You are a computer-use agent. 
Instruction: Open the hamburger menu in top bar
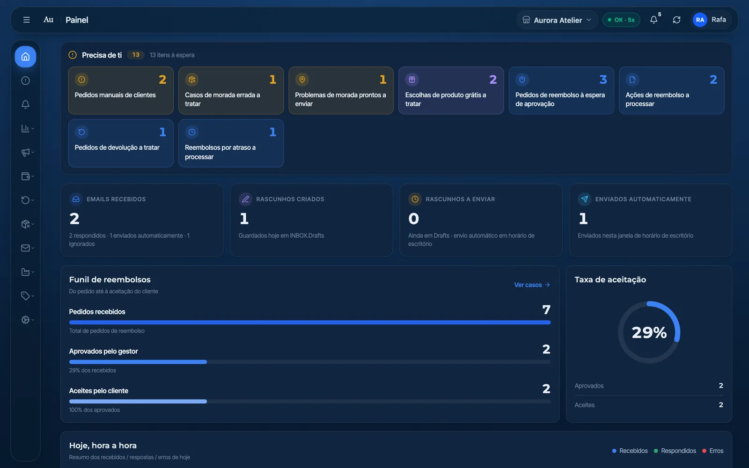(26, 20)
